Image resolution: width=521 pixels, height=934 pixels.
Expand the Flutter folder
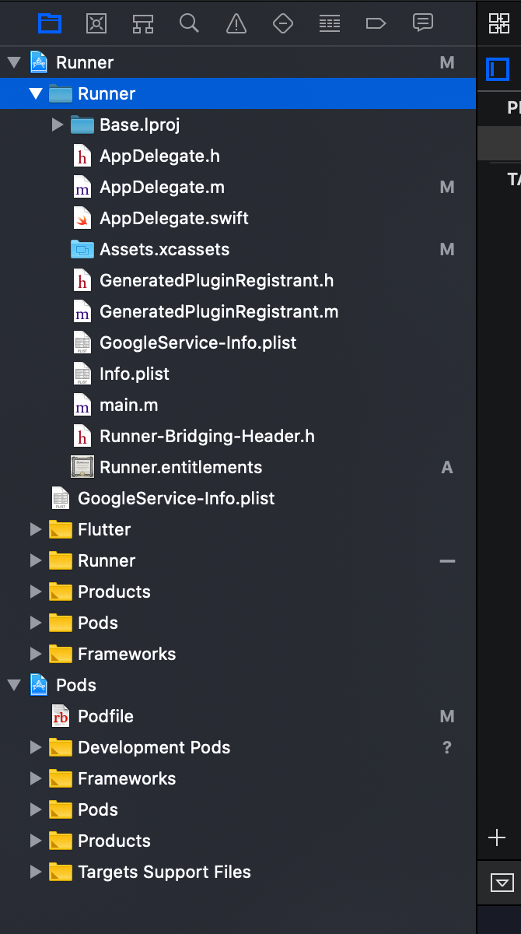coord(35,529)
